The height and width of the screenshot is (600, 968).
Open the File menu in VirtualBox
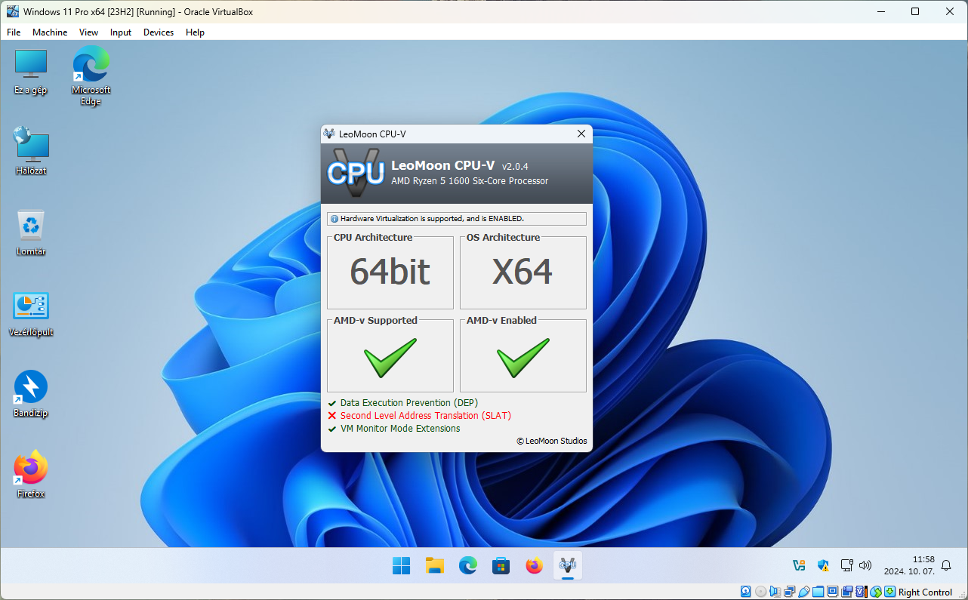coord(14,32)
